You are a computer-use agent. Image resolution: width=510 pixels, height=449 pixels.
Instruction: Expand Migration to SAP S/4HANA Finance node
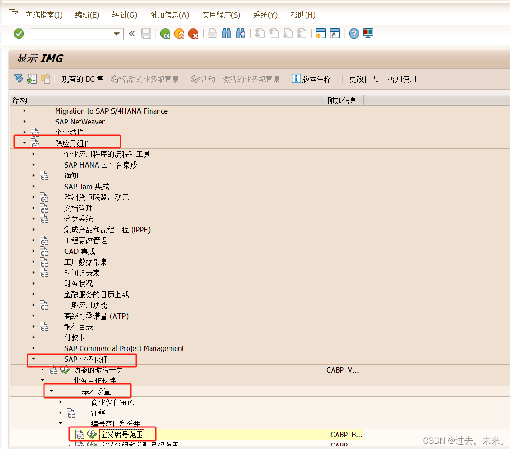[x=24, y=111]
